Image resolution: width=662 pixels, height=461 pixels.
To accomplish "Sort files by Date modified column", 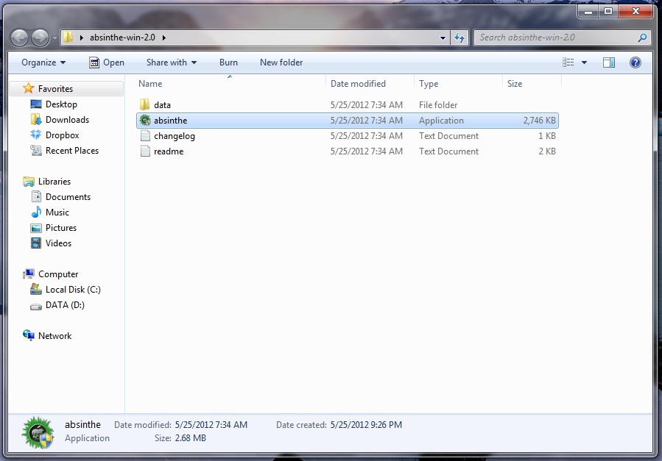I will coord(358,84).
